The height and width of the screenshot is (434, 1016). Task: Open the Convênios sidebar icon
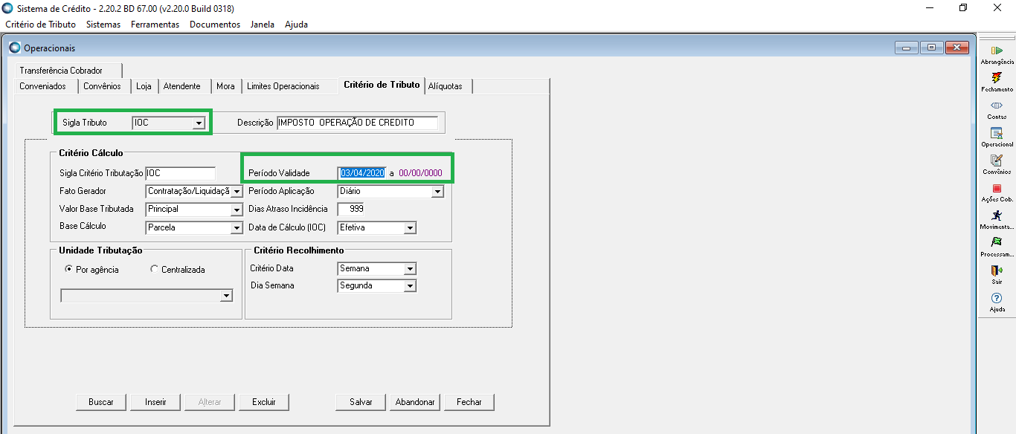coord(997,161)
